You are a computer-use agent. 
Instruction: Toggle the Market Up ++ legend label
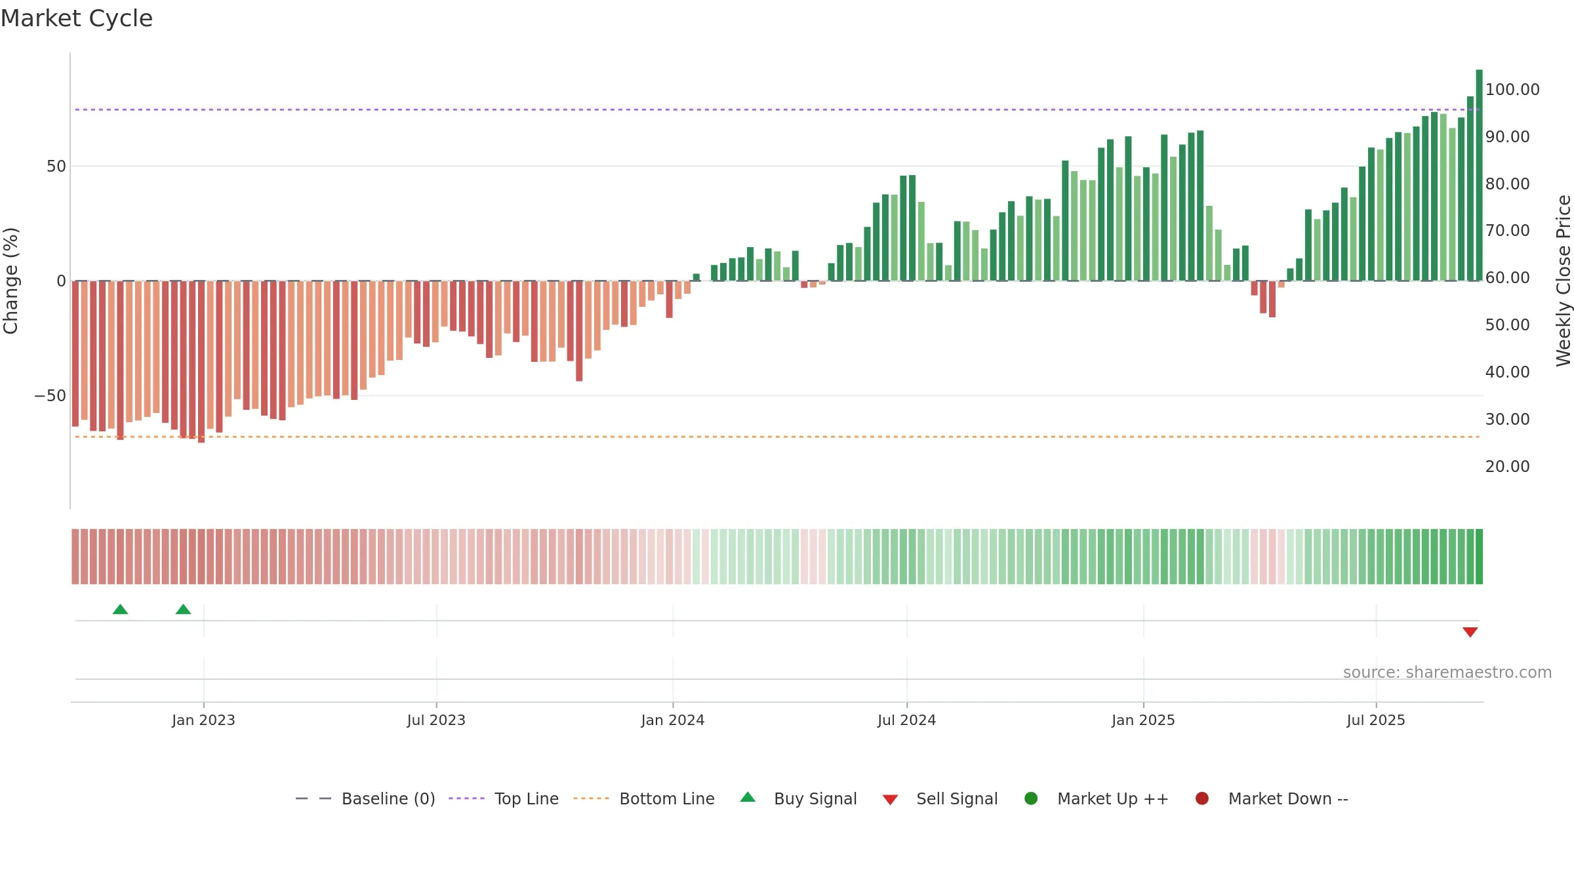tap(1113, 798)
